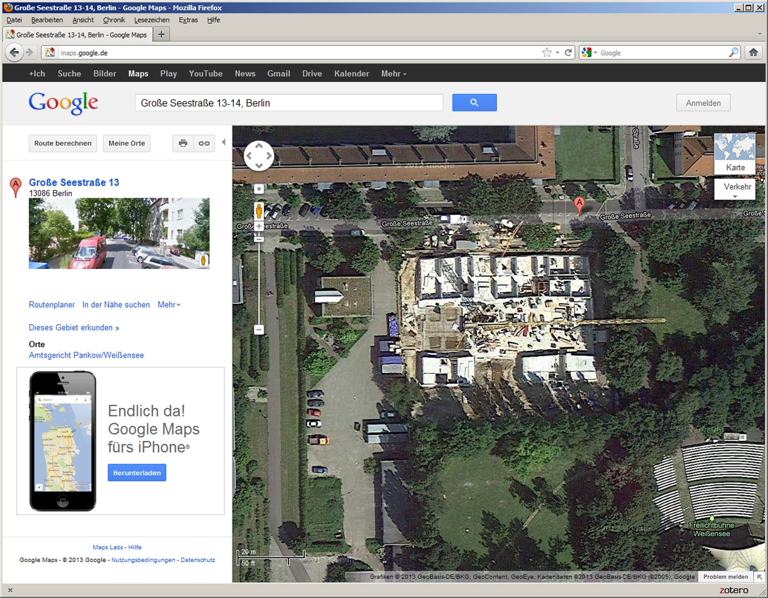
Task: Click the Maps Labs footer link
Action: [x=108, y=547]
